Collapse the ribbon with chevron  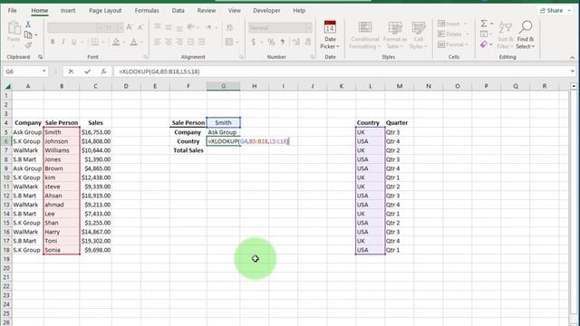(x=572, y=58)
